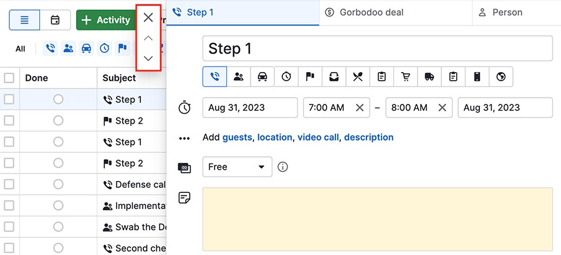Pick the delivery truck activity type

429,76
